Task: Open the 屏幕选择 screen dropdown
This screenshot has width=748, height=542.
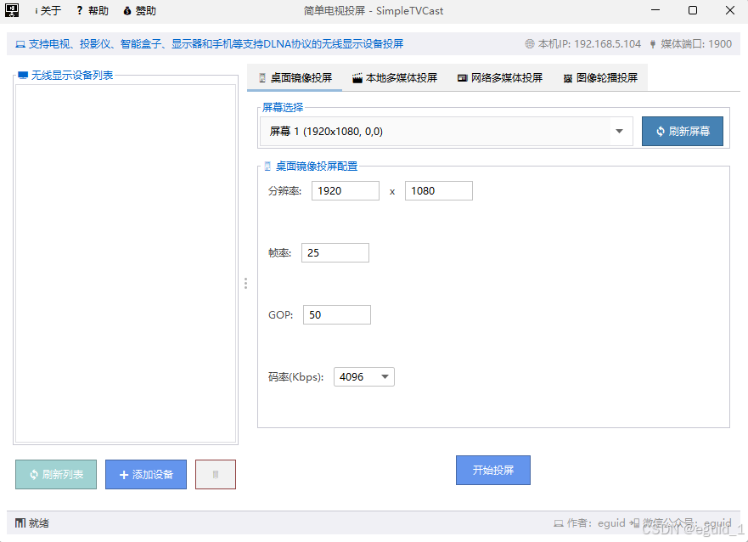Action: point(619,131)
